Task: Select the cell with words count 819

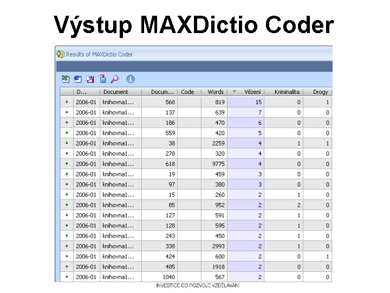Action: tap(214, 102)
